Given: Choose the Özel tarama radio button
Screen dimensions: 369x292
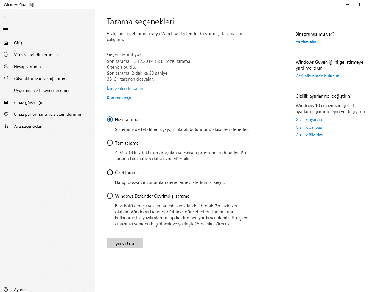Looking at the screenshot, I should click(x=110, y=172).
